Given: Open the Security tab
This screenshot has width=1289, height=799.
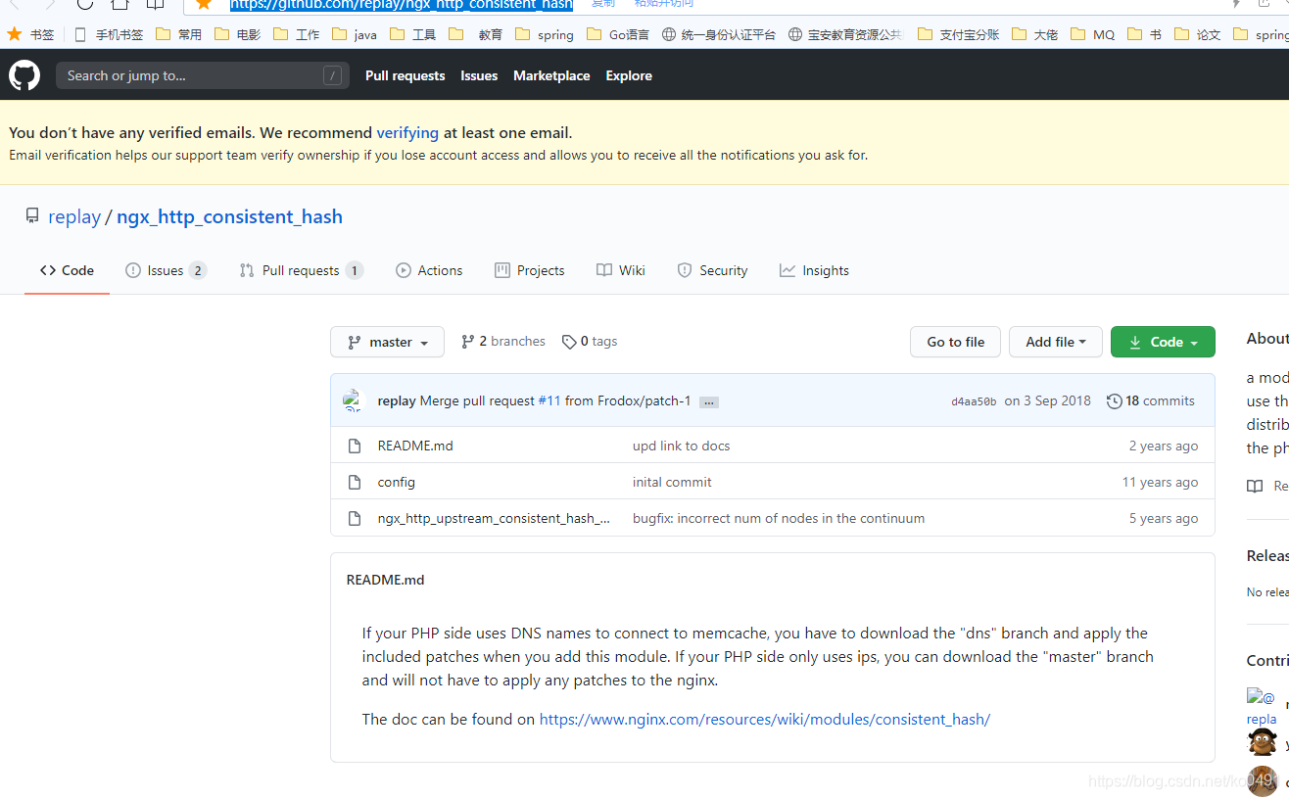Looking at the screenshot, I should (712, 270).
